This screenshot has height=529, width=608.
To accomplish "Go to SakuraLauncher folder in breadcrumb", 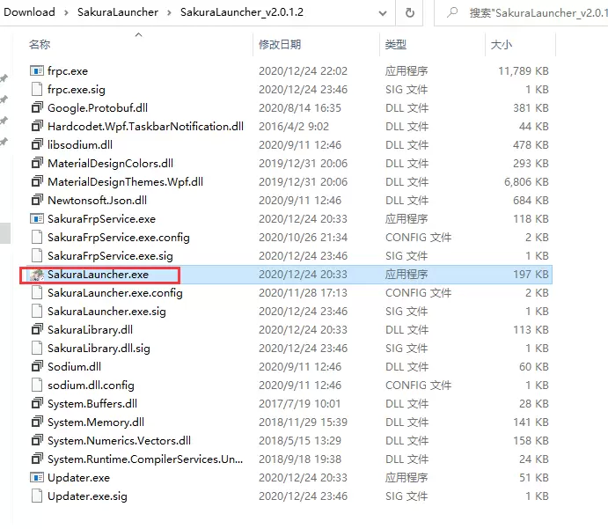I will pos(118,12).
